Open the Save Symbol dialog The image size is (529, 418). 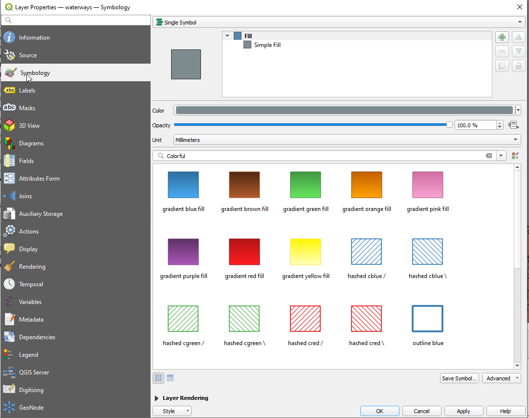pyautogui.click(x=459, y=378)
